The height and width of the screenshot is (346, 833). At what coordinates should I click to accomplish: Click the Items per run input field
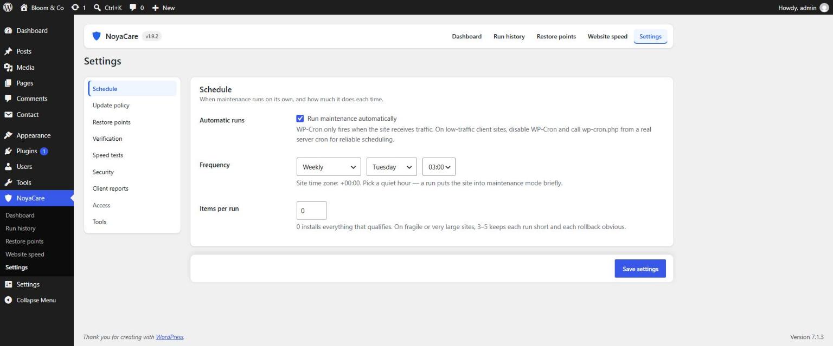(x=311, y=211)
